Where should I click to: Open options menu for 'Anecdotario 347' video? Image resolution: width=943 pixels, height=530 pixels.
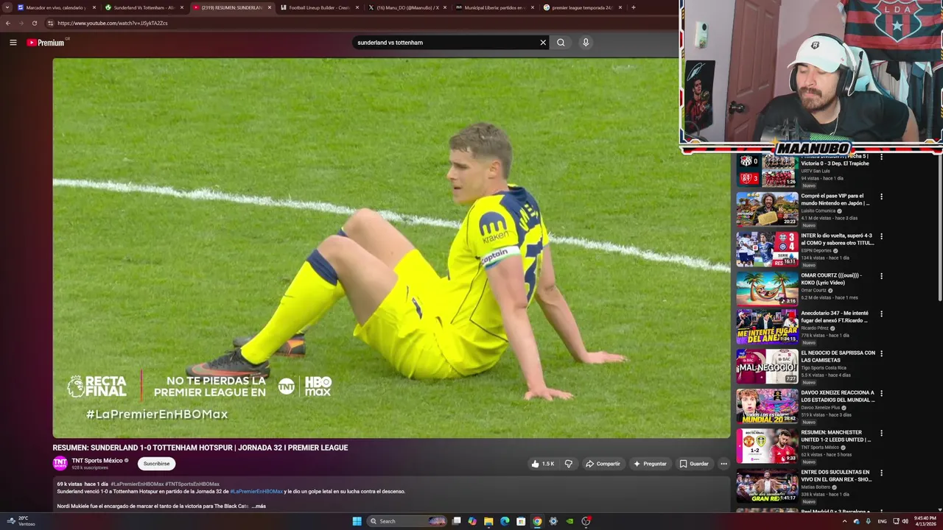(x=881, y=314)
